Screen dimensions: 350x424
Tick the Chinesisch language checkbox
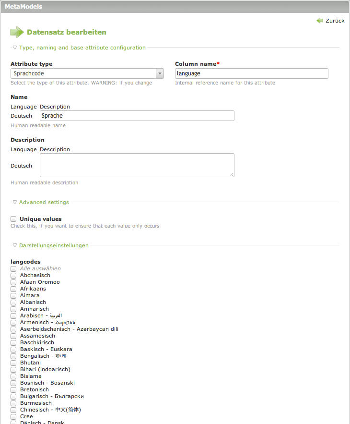click(13, 410)
